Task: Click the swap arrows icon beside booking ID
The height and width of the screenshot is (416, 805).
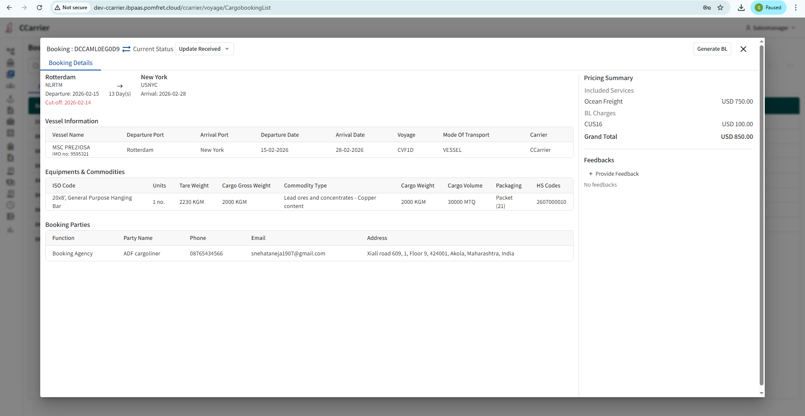Action: pos(126,49)
